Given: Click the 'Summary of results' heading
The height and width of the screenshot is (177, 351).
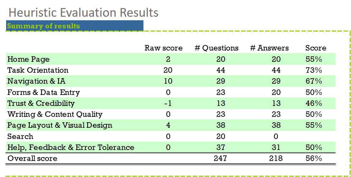Looking at the screenshot, I should click(x=44, y=26).
